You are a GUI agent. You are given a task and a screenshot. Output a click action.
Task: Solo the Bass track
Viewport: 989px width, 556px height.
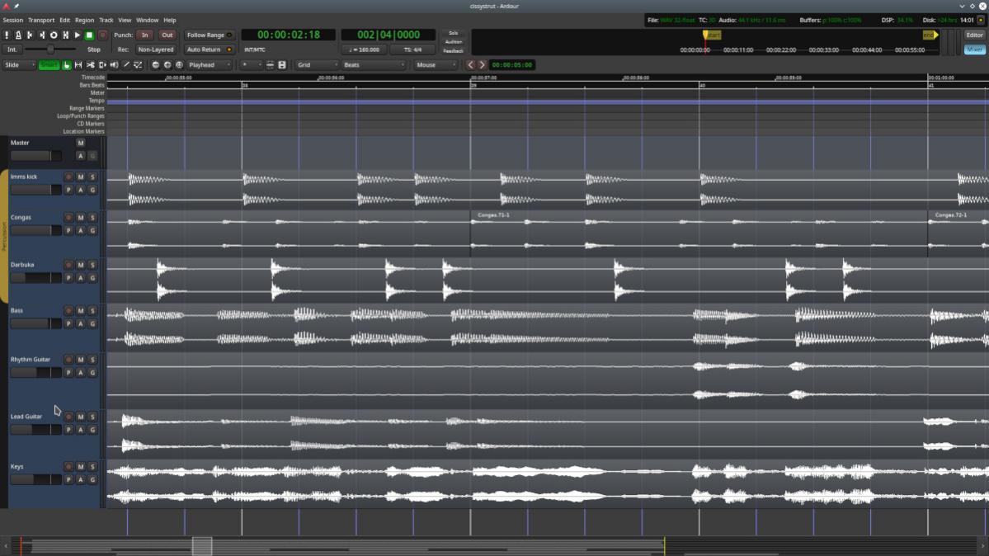[x=92, y=311]
